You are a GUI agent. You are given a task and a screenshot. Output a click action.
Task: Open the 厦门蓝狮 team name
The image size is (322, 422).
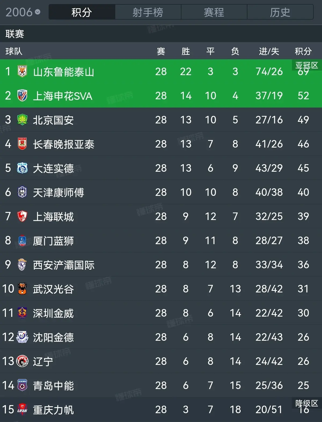pos(53,241)
